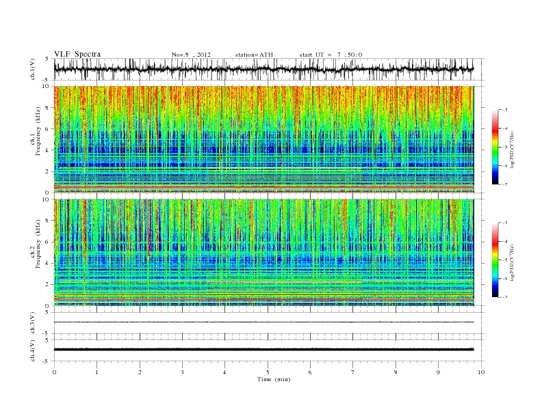542x418 pixels.
Task: Click the "ch.1(V)" waveform axis label
Action: (x=33, y=69)
